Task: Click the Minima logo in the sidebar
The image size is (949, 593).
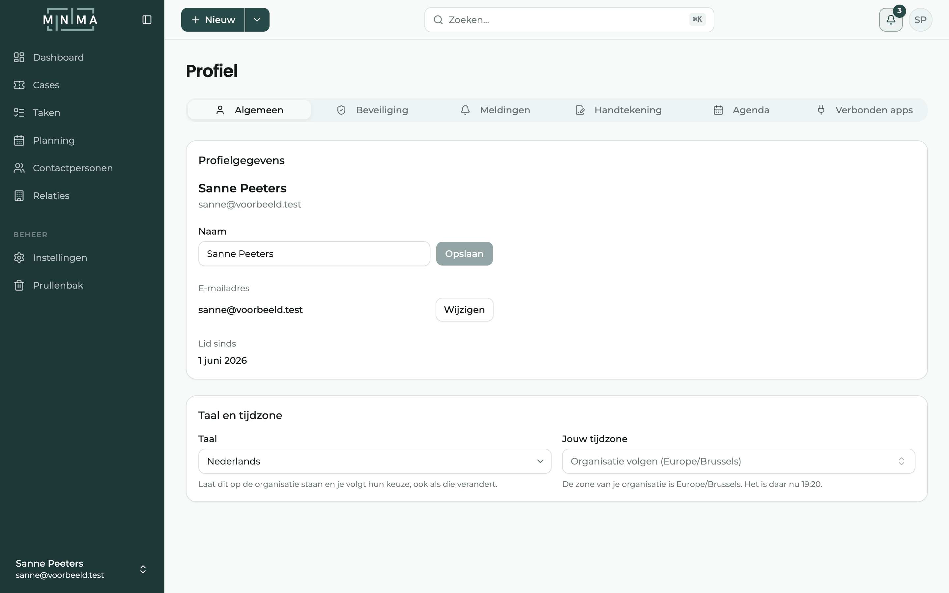Action: [x=70, y=20]
